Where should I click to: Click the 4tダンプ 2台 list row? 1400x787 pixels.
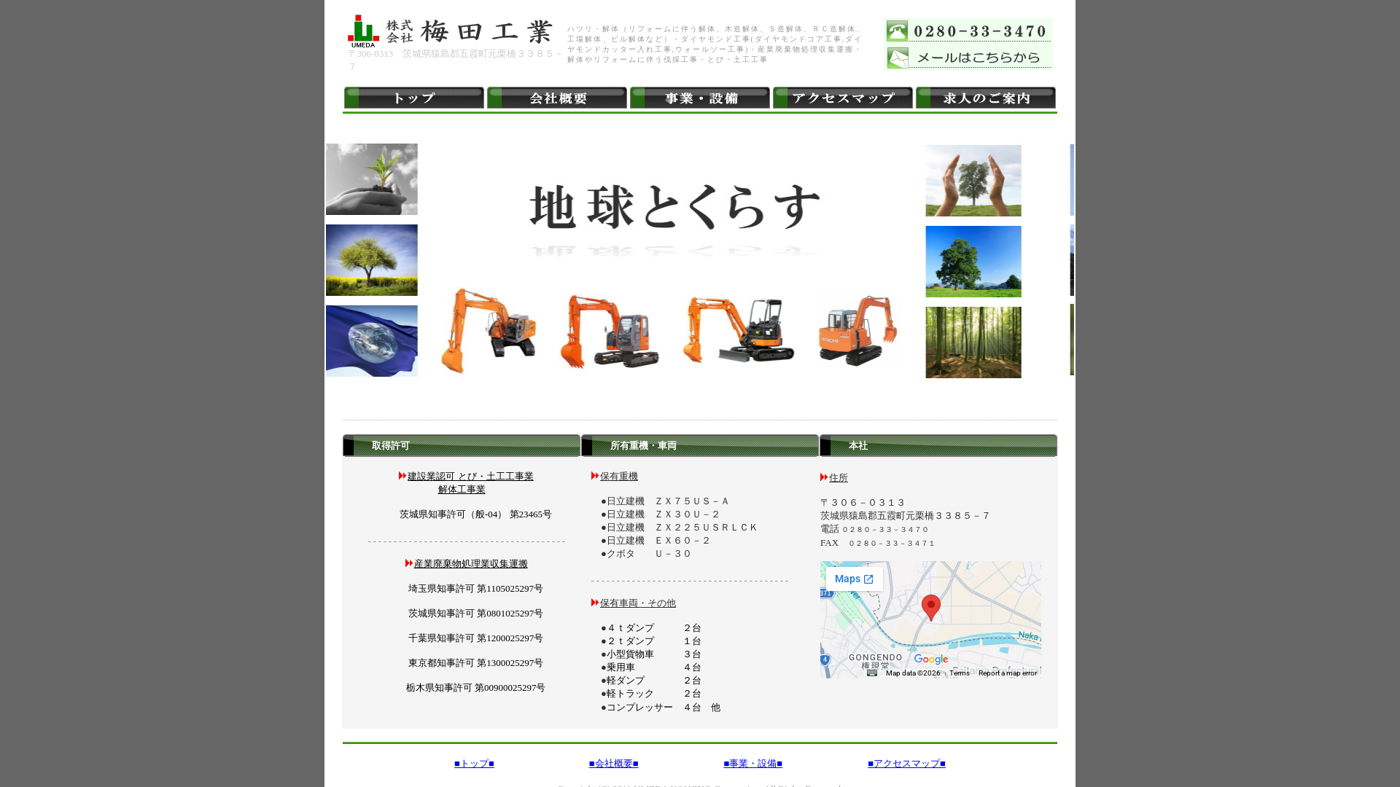tap(651, 628)
